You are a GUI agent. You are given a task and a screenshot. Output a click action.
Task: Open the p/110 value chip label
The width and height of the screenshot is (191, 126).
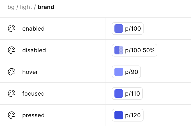[132, 94]
